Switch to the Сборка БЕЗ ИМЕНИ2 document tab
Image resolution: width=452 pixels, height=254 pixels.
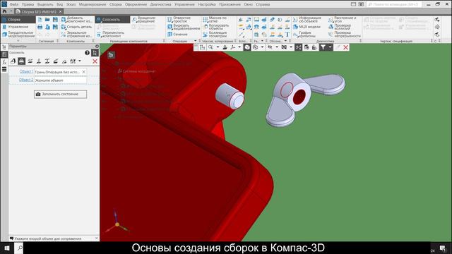tap(38, 12)
